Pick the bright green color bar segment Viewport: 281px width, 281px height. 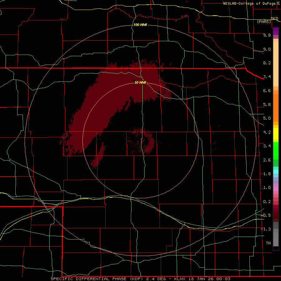click(x=276, y=151)
